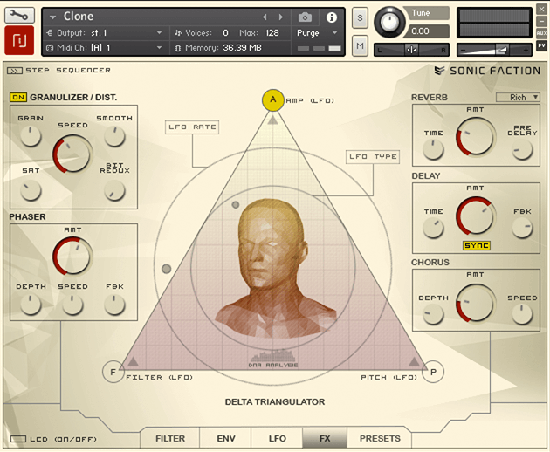550x452 pixels.
Task: Click the SMOOTH knob
Action: [x=114, y=136]
